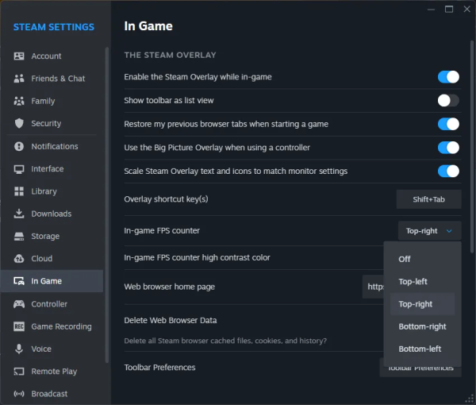476x405 pixels.
Task: Switch to Notifications settings
Action: tap(52, 146)
